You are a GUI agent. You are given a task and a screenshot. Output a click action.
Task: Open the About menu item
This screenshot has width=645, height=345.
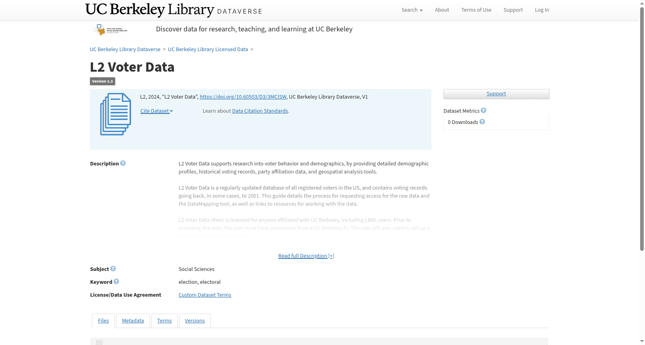pos(442,10)
